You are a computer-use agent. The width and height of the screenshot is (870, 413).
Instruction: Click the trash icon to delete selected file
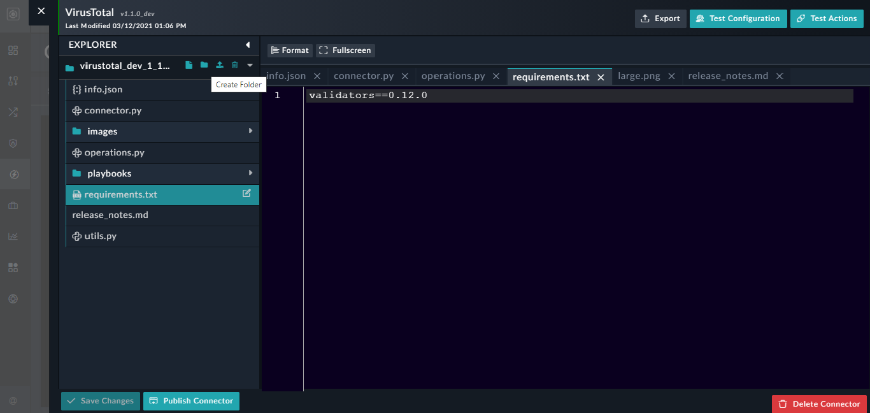pos(234,65)
